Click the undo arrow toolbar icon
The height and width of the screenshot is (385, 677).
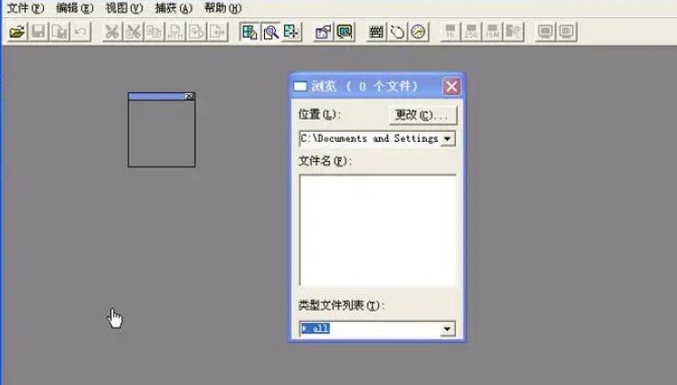coord(80,32)
